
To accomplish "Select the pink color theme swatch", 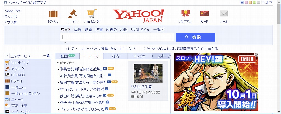I will coord(246,2).
